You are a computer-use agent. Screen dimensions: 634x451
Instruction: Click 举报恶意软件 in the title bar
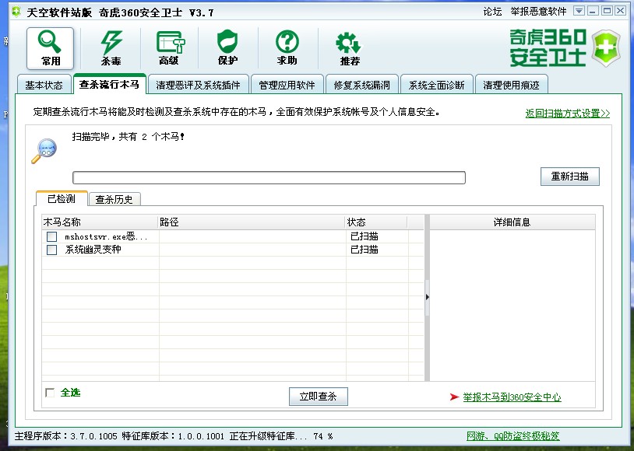[x=538, y=12]
